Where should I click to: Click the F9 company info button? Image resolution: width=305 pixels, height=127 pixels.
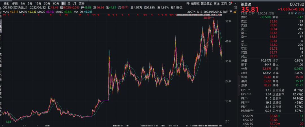click(188, 3)
